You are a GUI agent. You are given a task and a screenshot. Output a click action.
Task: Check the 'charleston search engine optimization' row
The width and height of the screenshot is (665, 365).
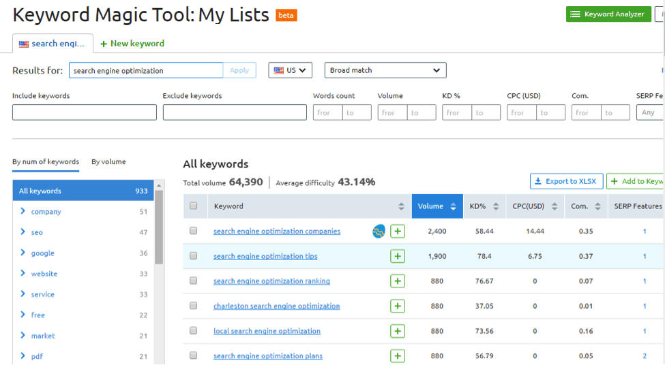[194, 306]
